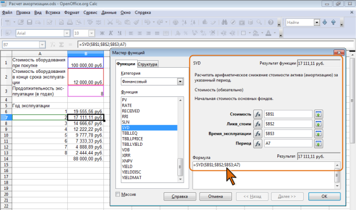Toggle Align Left in formatting toolbar

pyautogui.click(x=131, y=33)
